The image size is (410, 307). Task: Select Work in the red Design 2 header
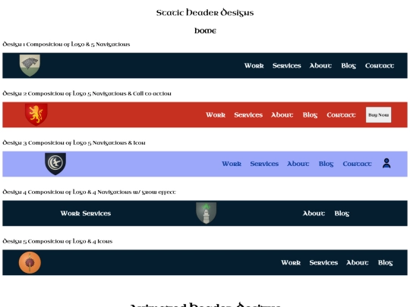tap(216, 115)
